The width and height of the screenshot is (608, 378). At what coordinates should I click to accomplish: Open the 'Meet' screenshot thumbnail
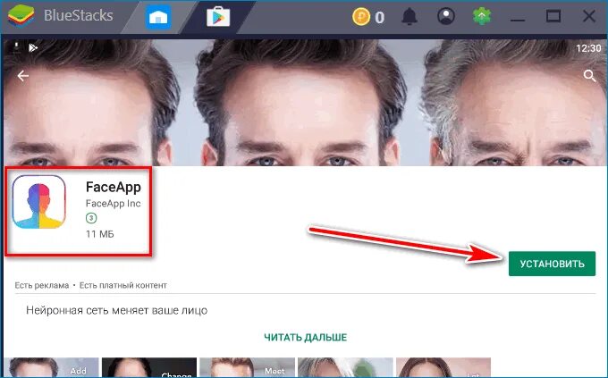coord(247,366)
